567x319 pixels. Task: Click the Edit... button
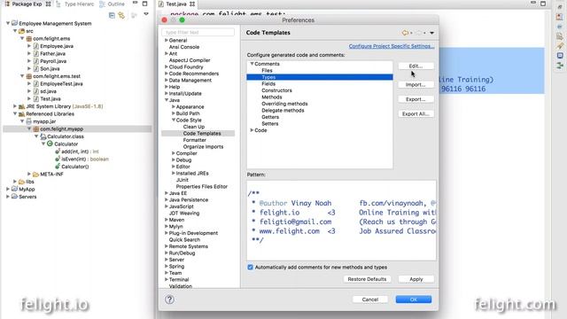point(416,66)
